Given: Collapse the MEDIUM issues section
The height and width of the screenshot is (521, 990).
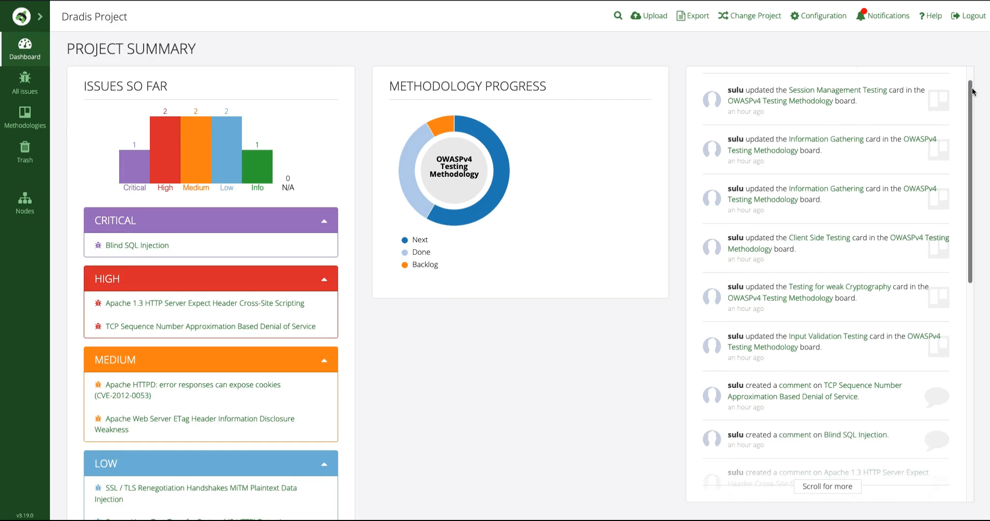Looking at the screenshot, I should click(325, 359).
